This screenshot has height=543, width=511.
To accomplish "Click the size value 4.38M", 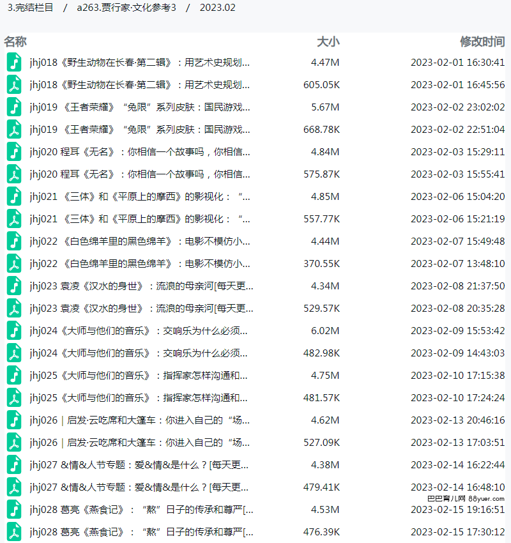I will [x=325, y=464].
